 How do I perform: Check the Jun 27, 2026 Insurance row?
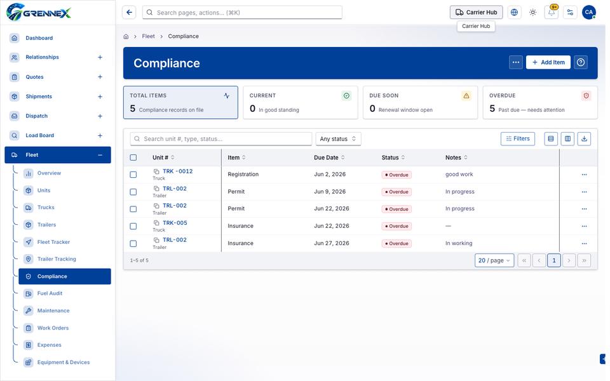[x=133, y=244]
